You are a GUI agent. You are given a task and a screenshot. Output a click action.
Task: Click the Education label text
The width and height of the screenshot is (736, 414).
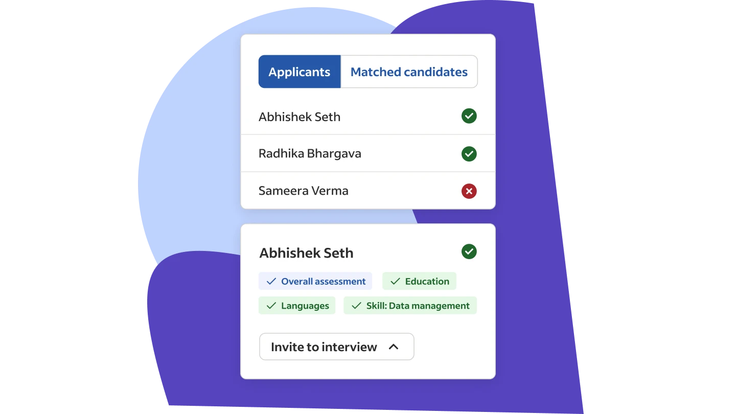click(427, 282)
